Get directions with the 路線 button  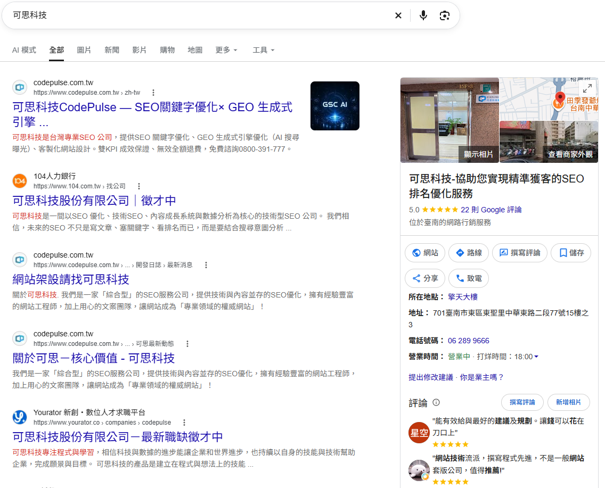coord(469,253)
